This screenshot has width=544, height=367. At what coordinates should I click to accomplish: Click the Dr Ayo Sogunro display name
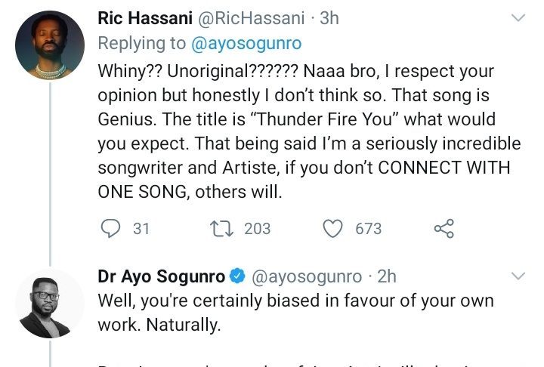(162, 277)
